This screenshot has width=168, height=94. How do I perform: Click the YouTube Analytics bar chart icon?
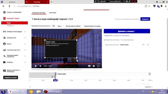click(x=4, y=50)
